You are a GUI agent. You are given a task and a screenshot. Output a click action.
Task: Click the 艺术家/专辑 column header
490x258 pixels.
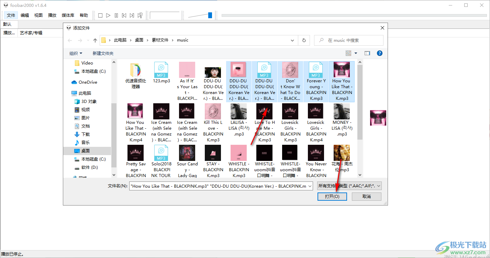(x=31, y=33)
